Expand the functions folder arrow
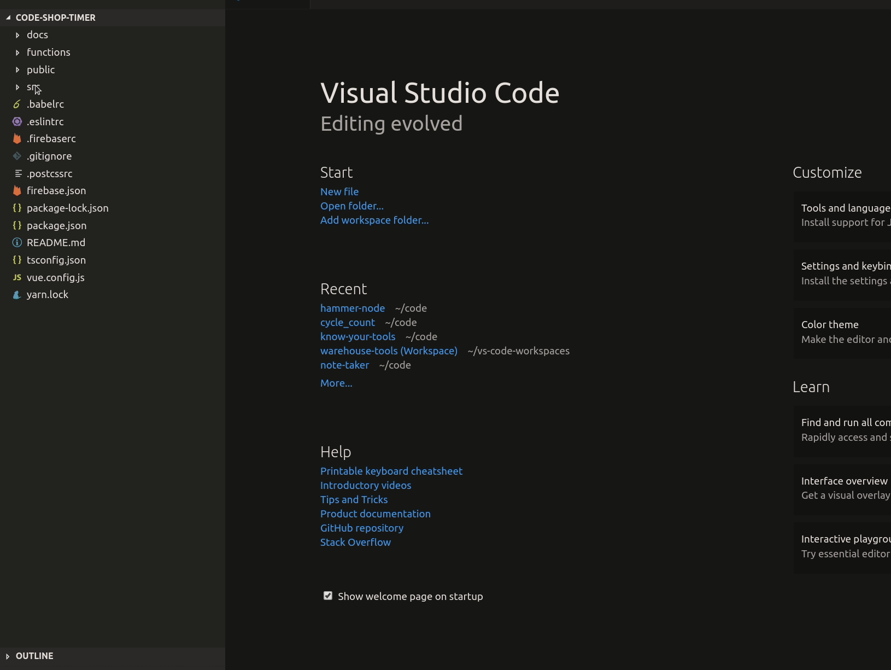 coord(17,53)
